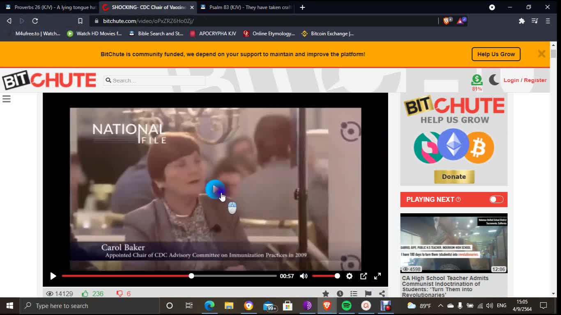Dismiss the orange funding banner

click(x=542, y=54)
